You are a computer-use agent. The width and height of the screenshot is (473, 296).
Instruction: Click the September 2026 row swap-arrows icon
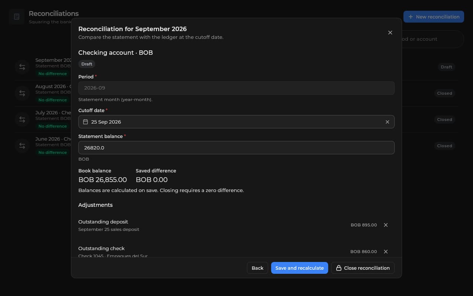[x=22, y=67]
